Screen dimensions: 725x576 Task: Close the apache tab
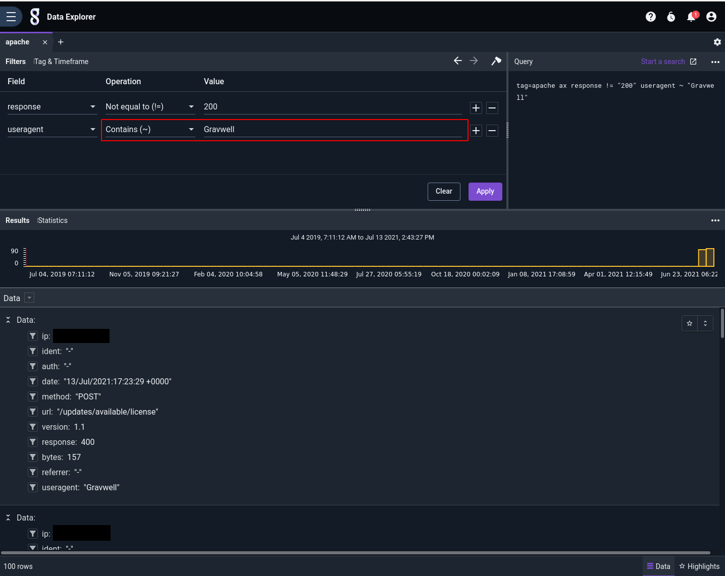tap(45, 42)
